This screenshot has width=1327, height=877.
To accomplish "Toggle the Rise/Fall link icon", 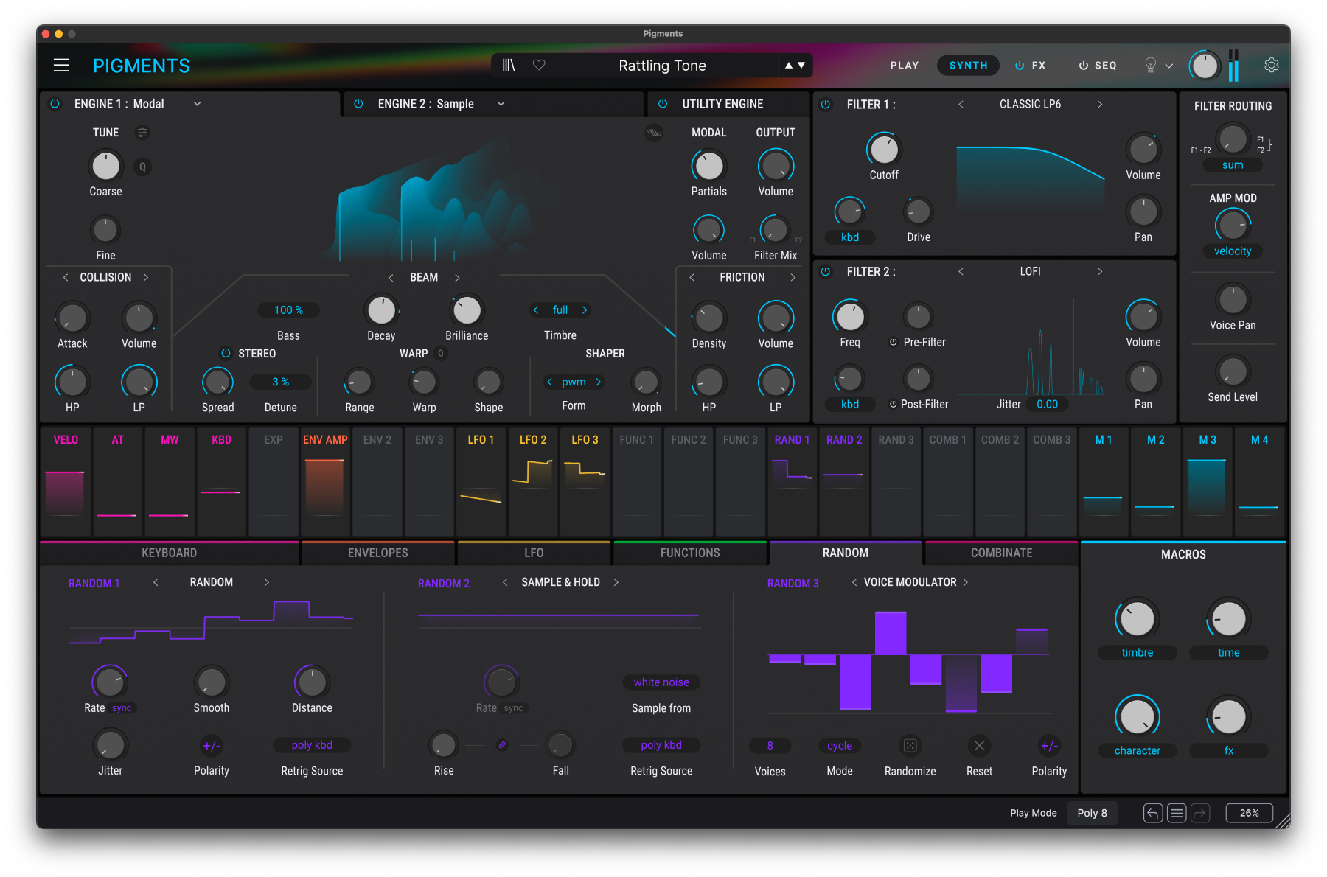I will [x=502, y=745].
